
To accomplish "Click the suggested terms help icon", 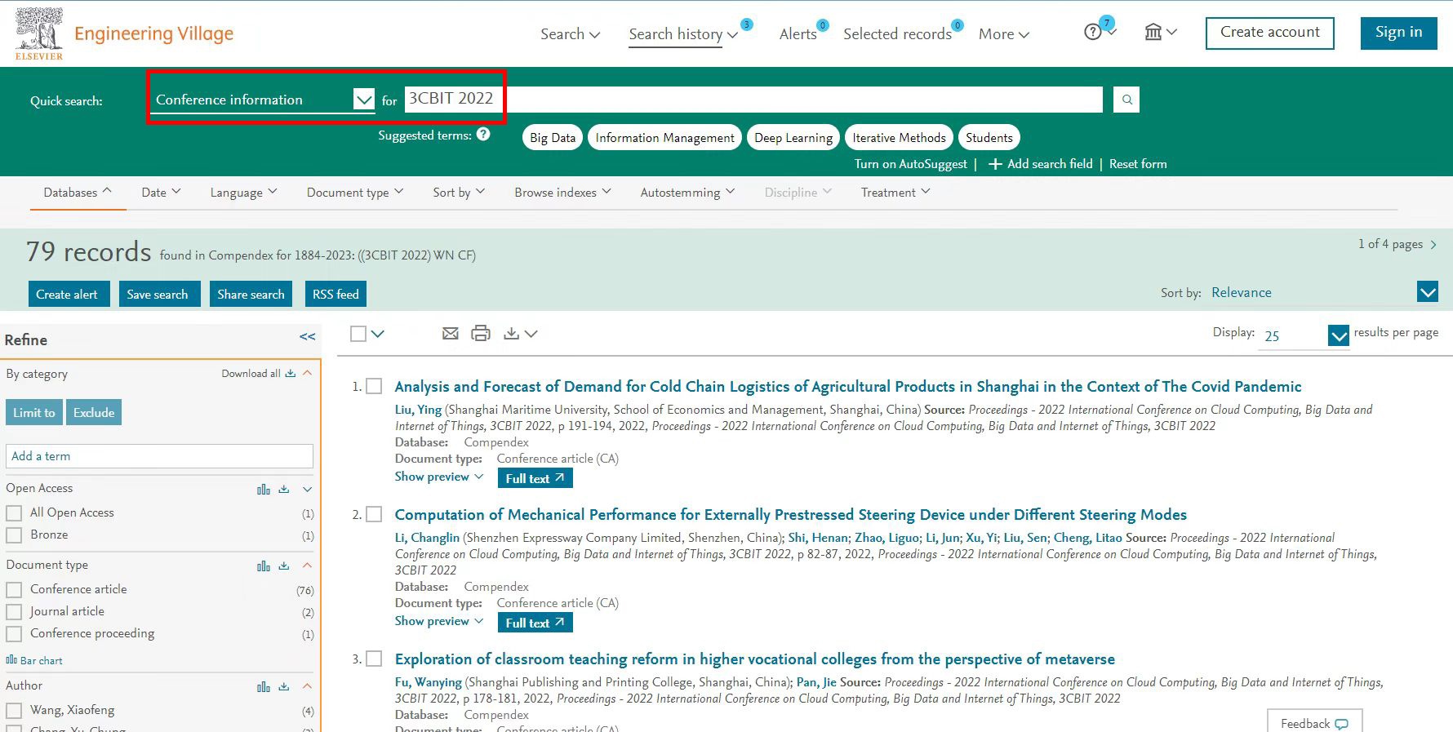I will pyautogui.click(x=483, y=135).
